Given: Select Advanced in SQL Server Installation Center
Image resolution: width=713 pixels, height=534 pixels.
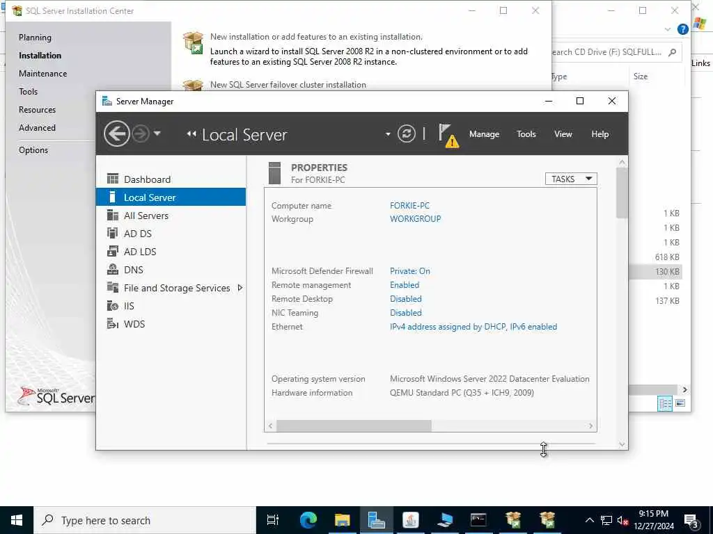Looking at the screenshot, I should (38, 128).
